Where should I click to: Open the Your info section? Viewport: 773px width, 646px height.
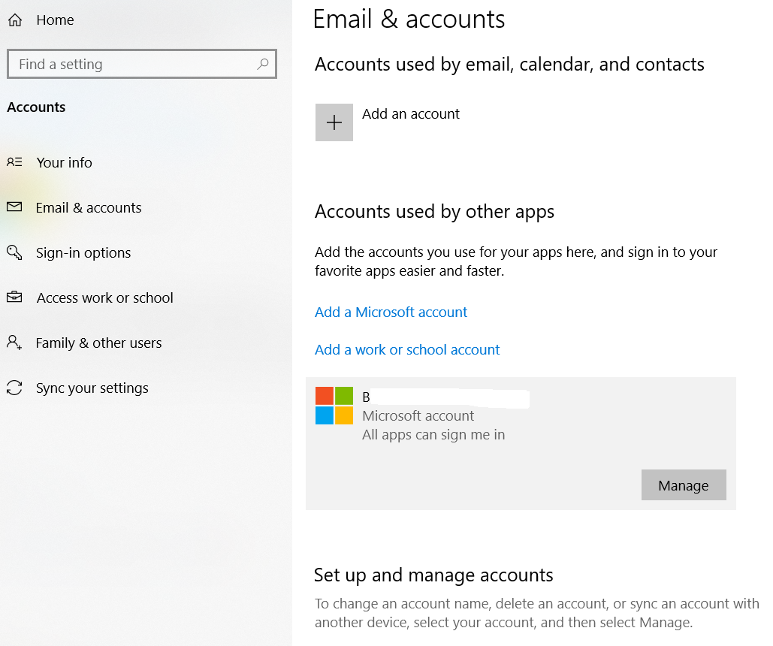coord(64,162)
